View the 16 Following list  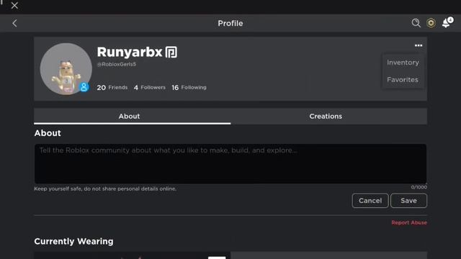point(189,88)
